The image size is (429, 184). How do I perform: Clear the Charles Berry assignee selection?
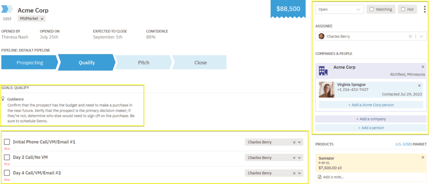pyautogui.click(x=410, y=37)
